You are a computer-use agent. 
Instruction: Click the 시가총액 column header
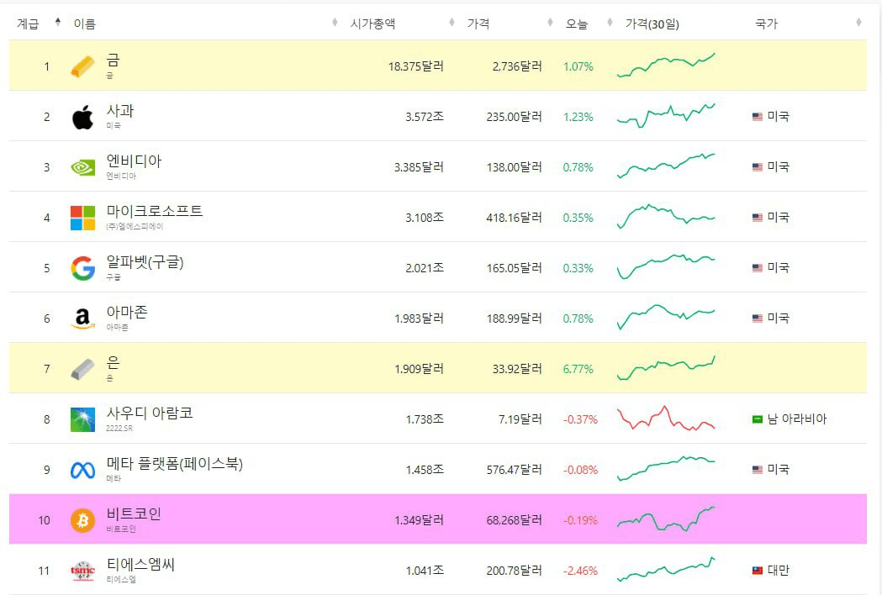tap(372, 24)
